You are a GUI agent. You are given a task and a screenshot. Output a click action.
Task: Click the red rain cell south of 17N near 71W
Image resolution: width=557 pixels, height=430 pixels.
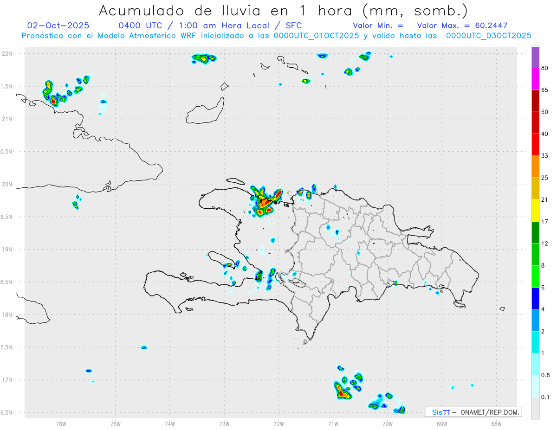coord(343,391)
